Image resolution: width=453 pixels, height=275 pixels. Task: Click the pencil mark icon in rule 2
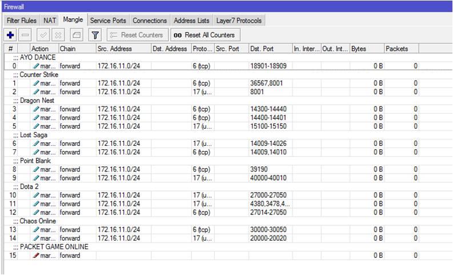pyautogui.click(x=36, y=92)
